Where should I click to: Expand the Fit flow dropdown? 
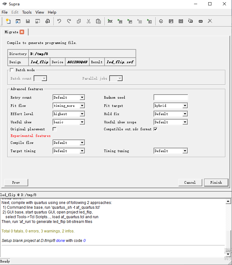(x=69, y=106)
